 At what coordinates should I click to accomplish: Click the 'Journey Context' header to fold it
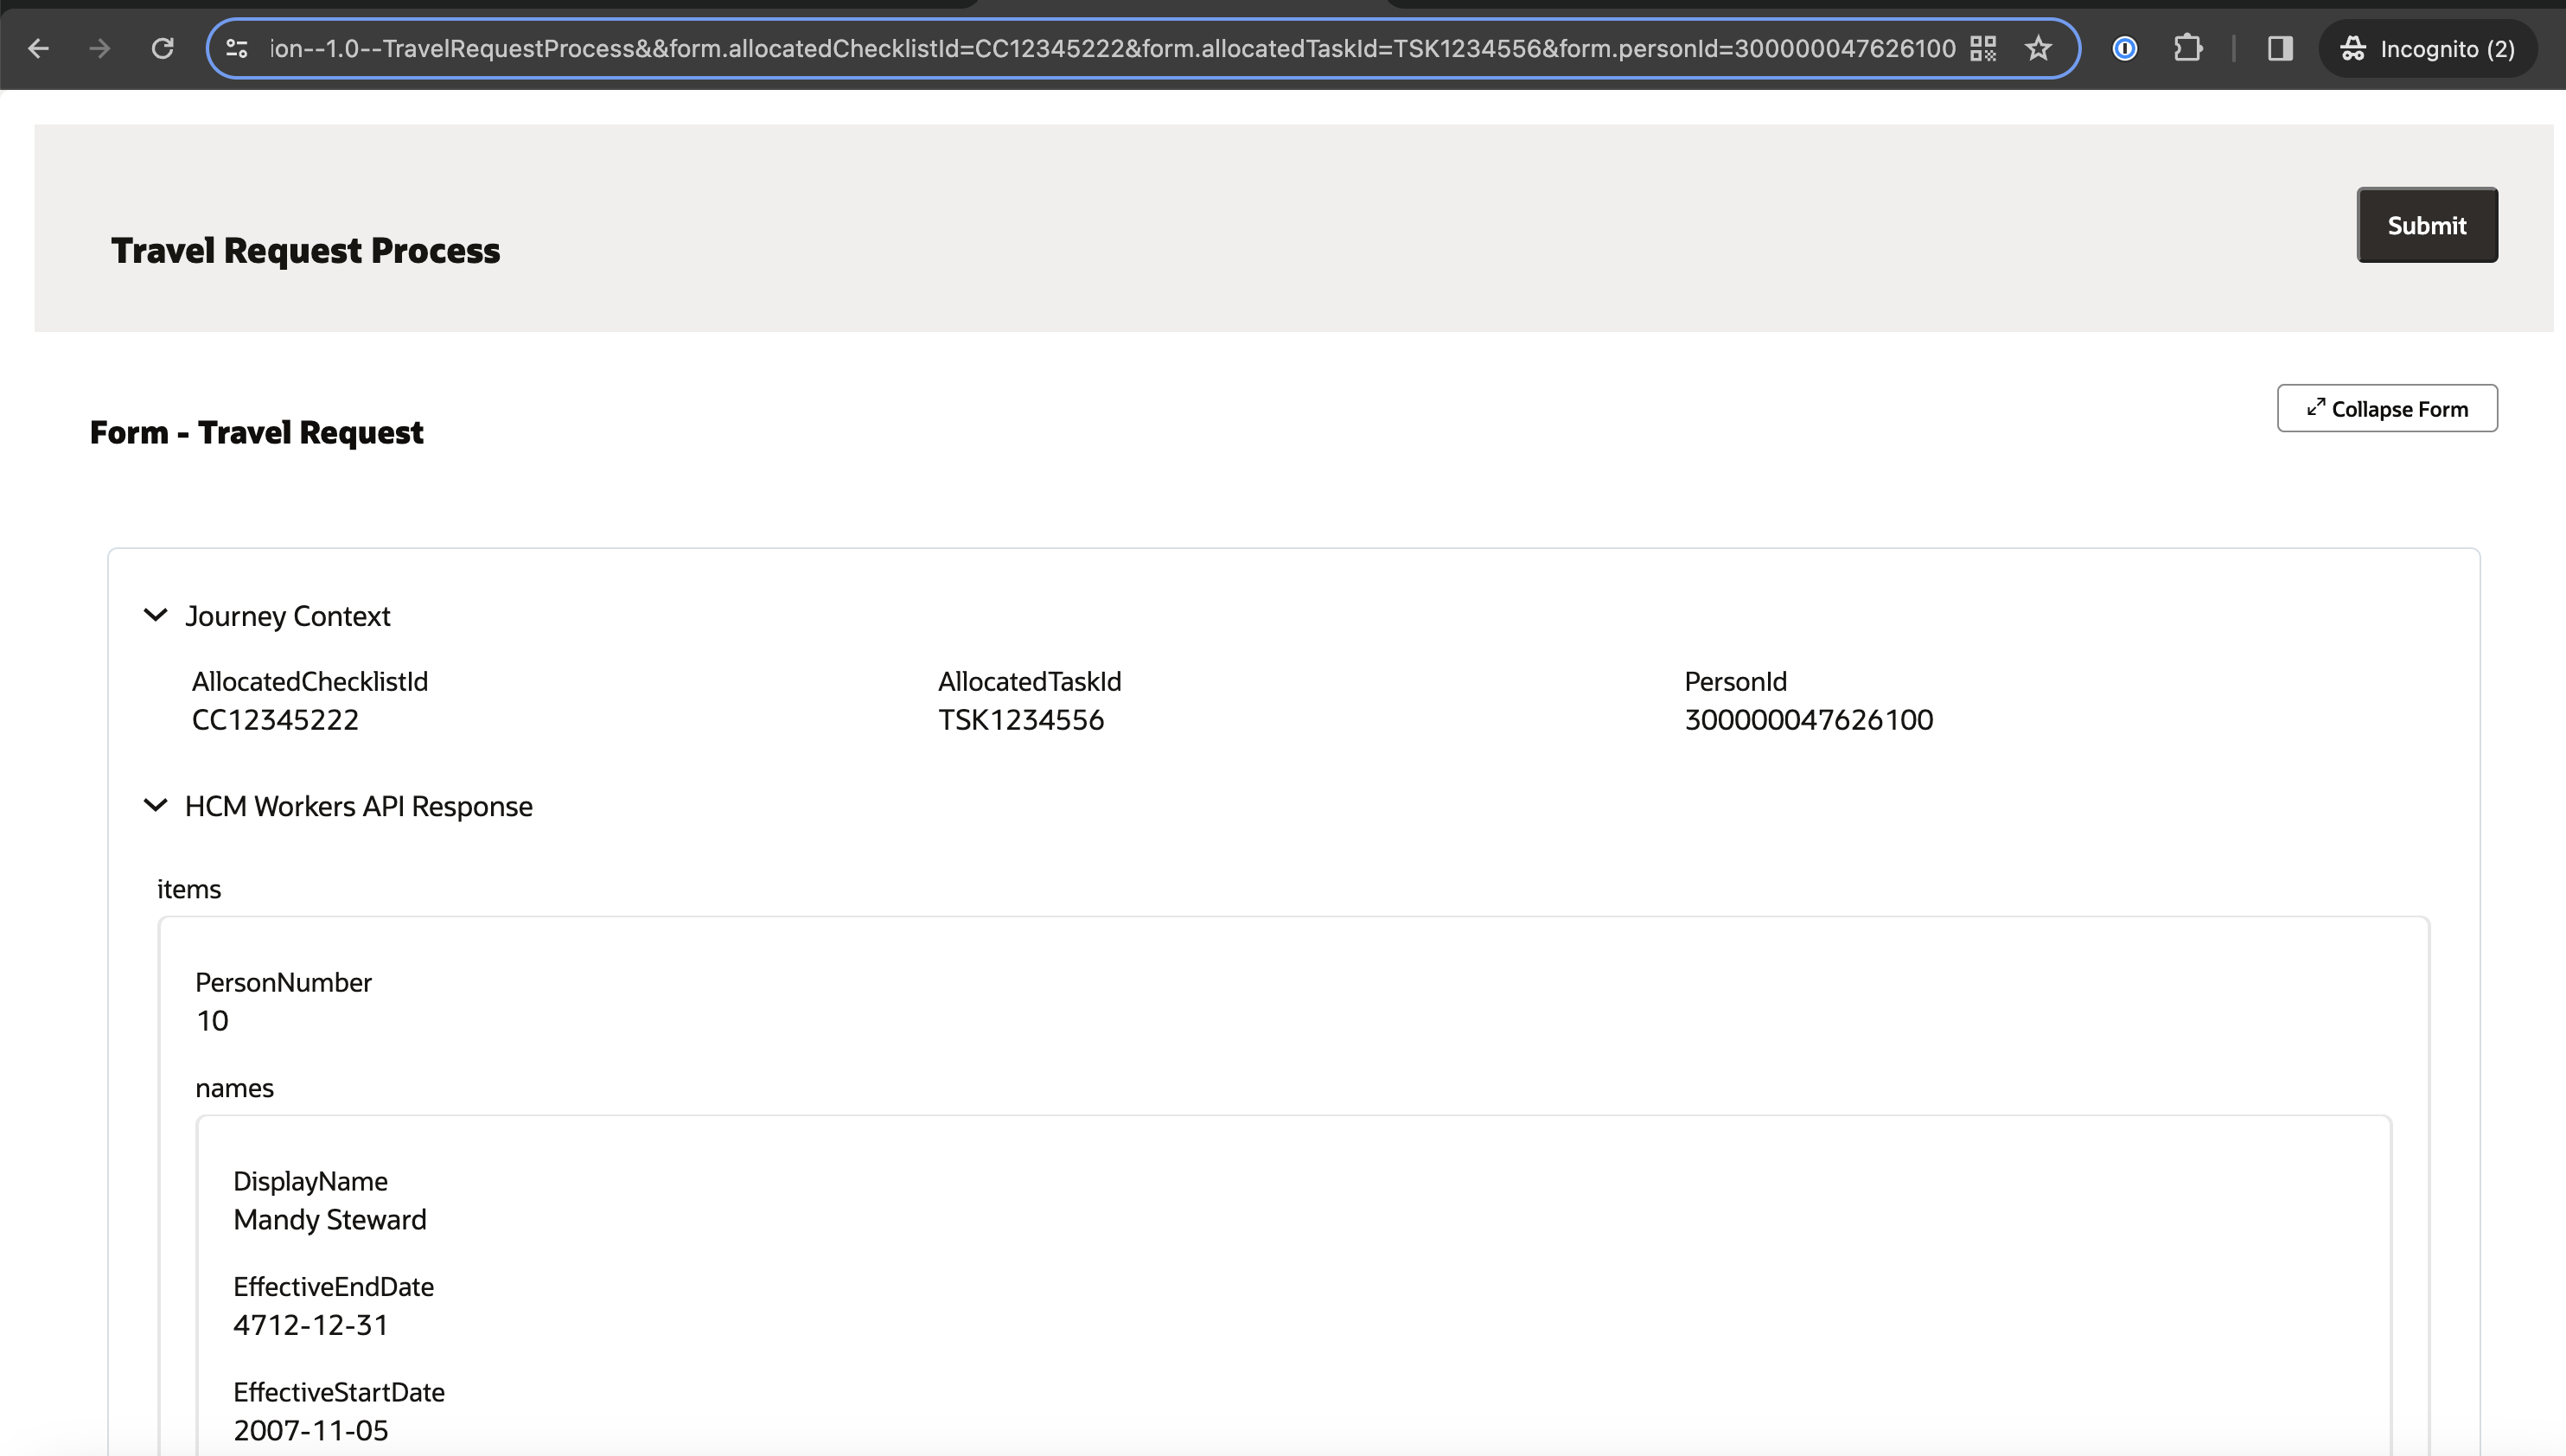click(287, 615)
